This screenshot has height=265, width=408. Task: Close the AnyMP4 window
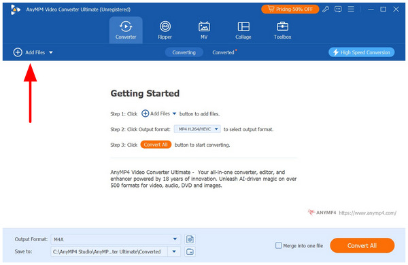pyautogui.click(x=396, y=10)
